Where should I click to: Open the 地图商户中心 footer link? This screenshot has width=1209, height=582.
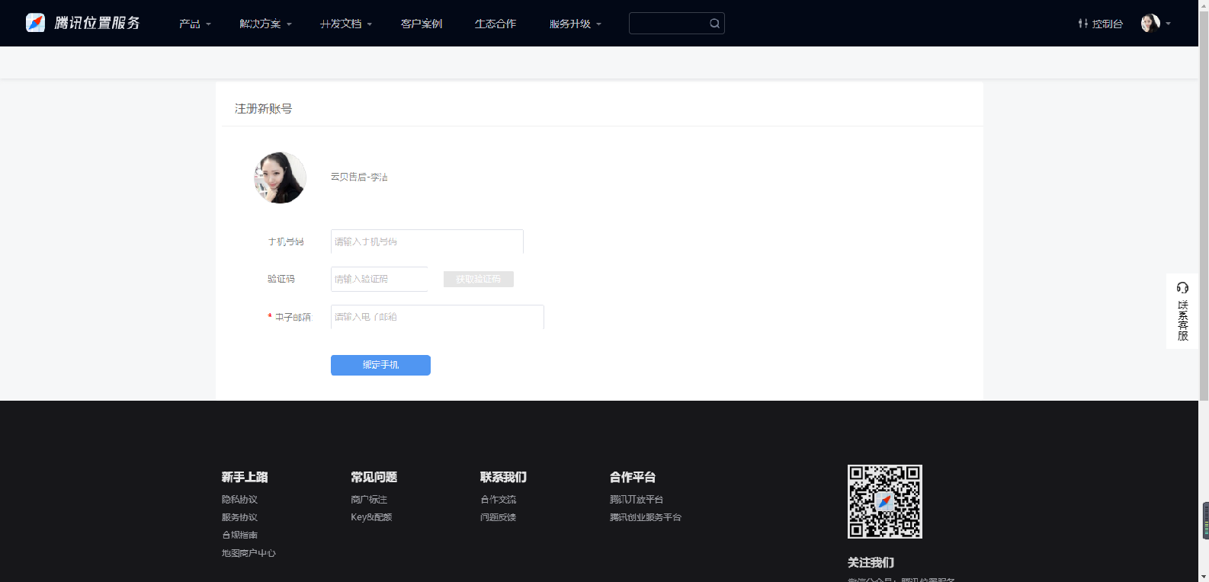(249, 553)
